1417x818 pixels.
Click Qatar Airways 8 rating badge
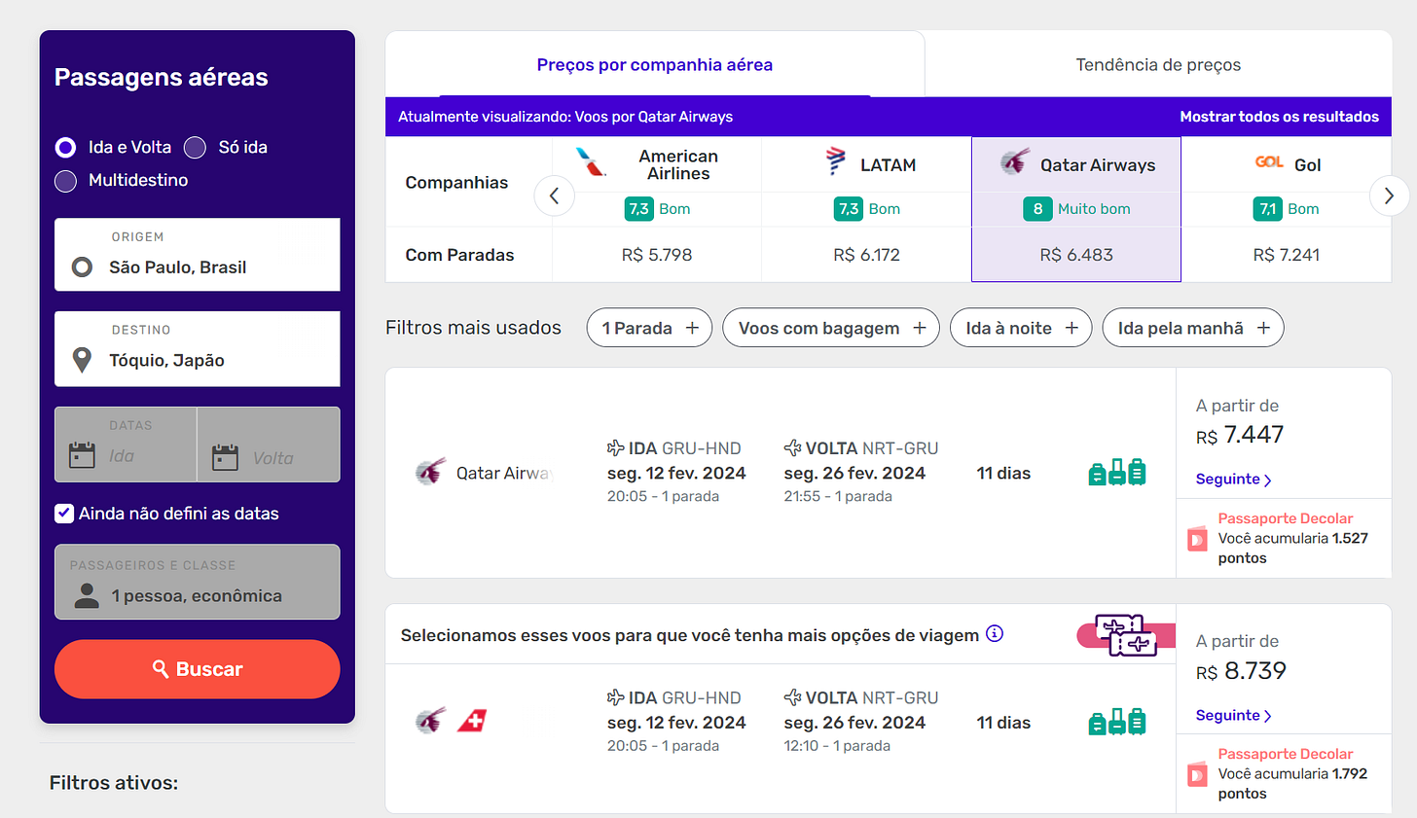[1037, 209]
